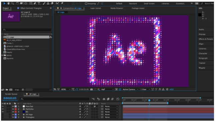216x122 pixels.
Task: Expand the Solids folder in Project panel
Action: [2, 55]
